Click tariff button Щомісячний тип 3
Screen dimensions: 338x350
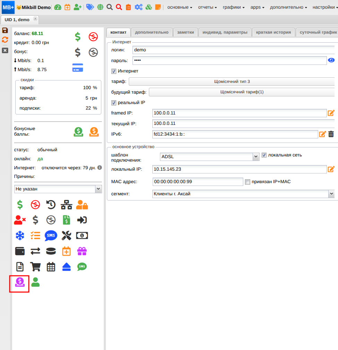point(232,82)
